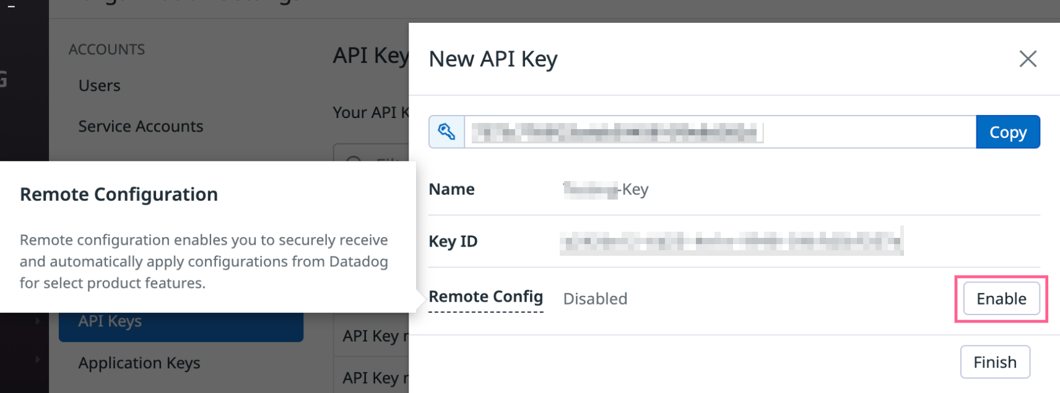The height and width of the screenshot is (393, 1060).
Task: Click Finish to complete key creation
Action: pyautogui.click(x=995, y=362)
